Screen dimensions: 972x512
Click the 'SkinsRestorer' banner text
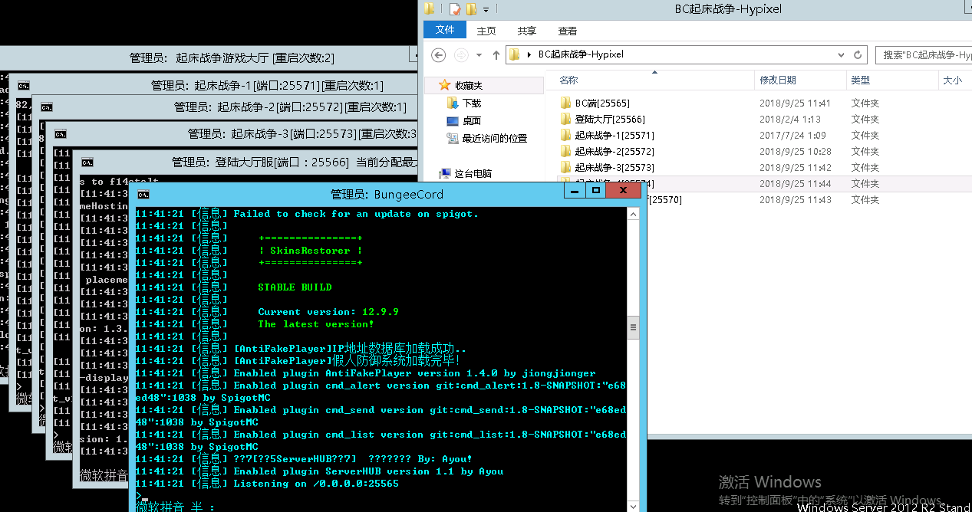tap(310, 251)
